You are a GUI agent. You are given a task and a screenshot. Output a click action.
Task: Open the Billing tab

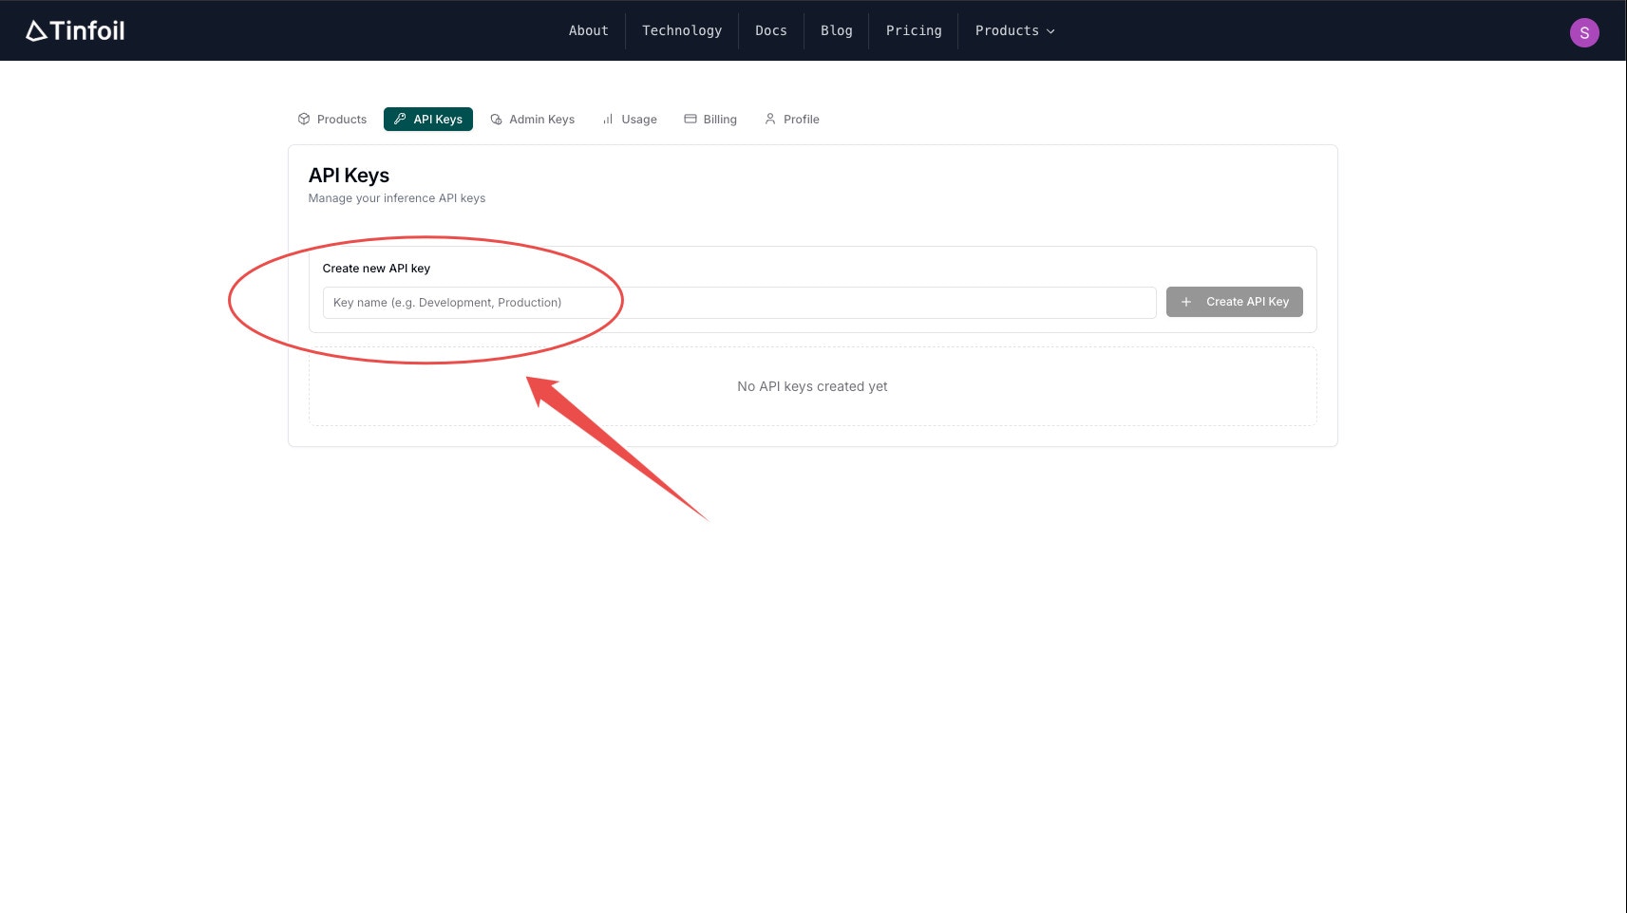pyautogui.click(x=710, y=120)
